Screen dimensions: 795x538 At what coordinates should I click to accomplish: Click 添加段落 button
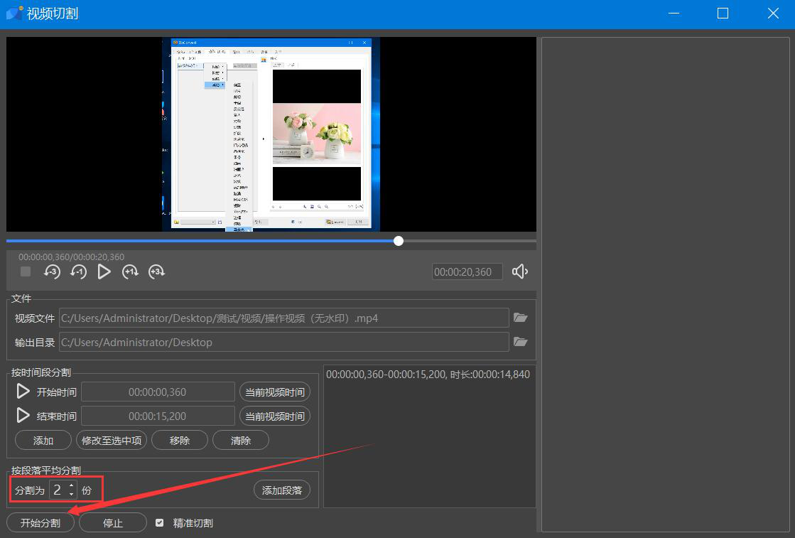[282, 490]
